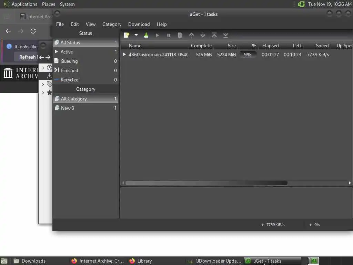Viewport: 353px width, 265px height.
Task: Click the Pause toolbar button
Action: tap(169, 36)
